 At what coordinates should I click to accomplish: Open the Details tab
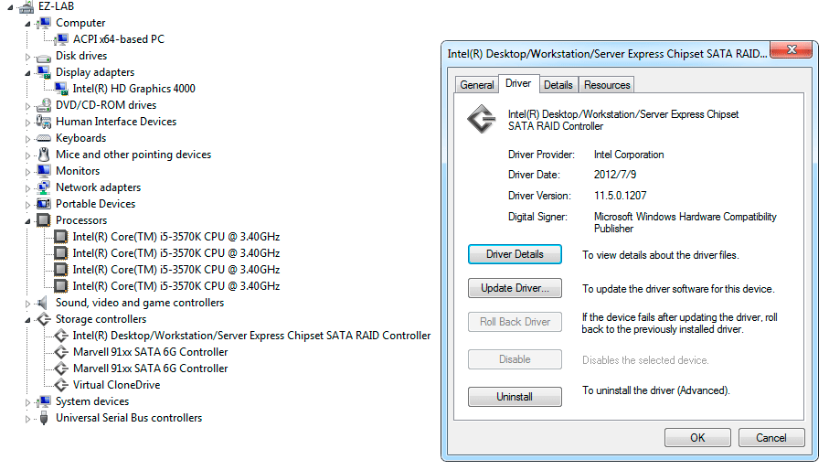pyautogui.click(x=558, y=85)
